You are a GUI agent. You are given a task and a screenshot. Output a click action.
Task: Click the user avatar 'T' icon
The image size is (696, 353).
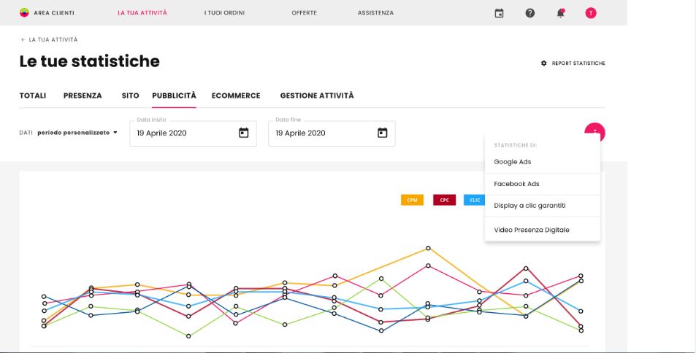[x=591, y=13]
